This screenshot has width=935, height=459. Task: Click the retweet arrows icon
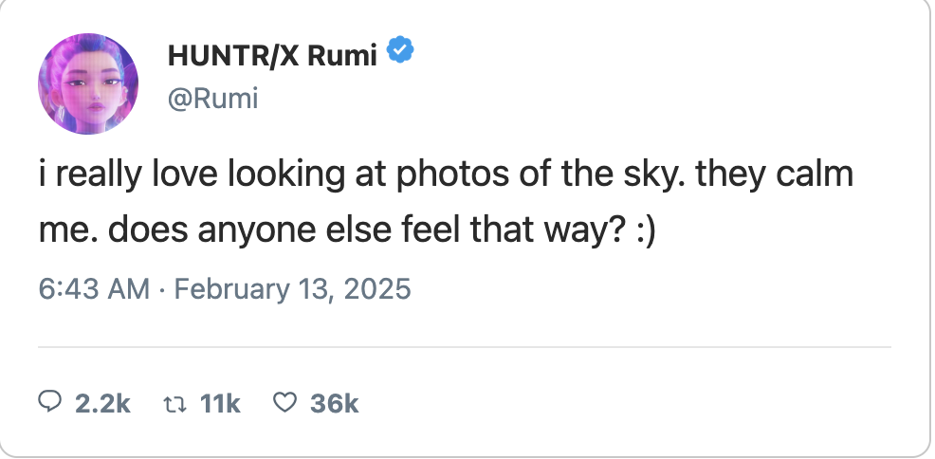point(173,403)
